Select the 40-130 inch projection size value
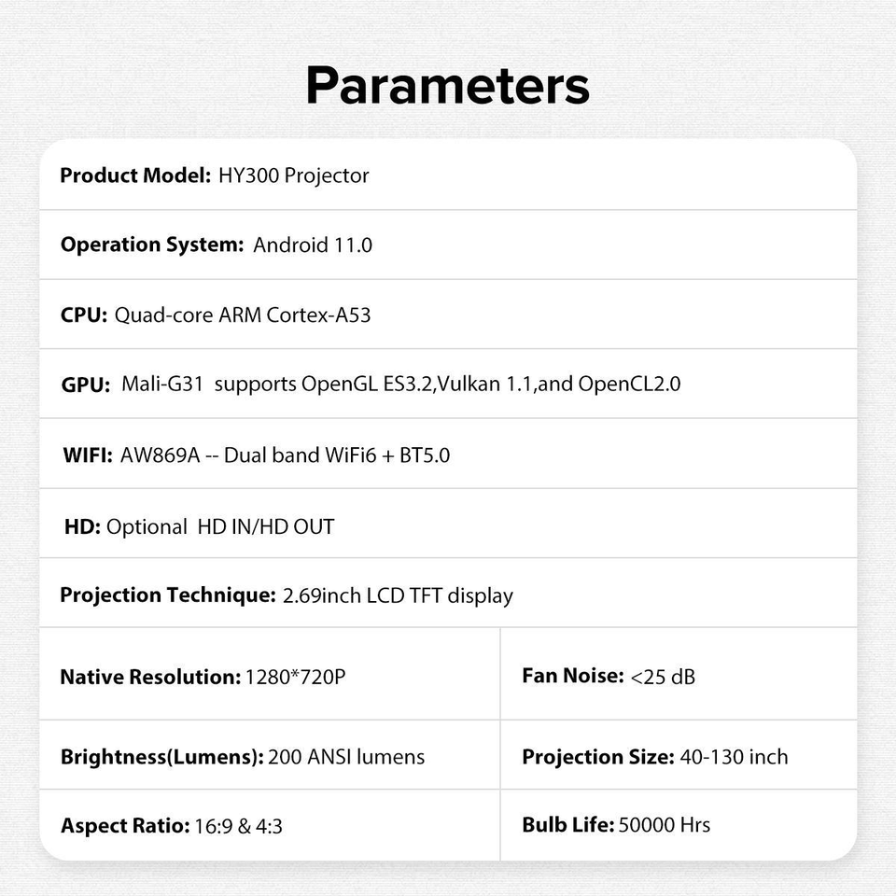 pos(734,757)
